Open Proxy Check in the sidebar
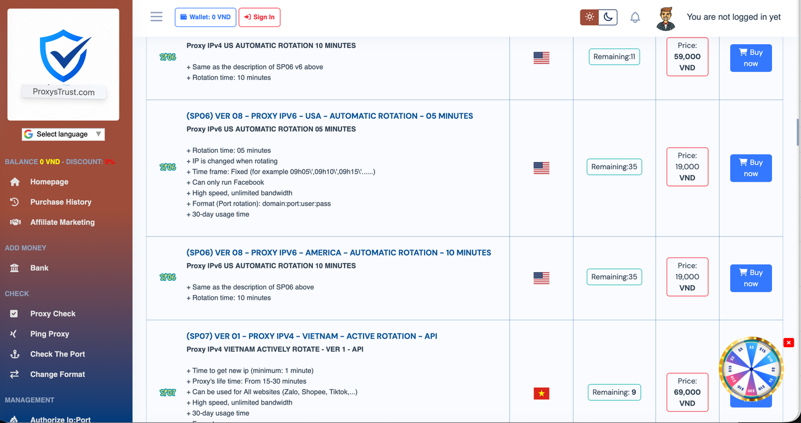Screen dimensions: 801x423 pyautogui.click(x=53, y=313)
